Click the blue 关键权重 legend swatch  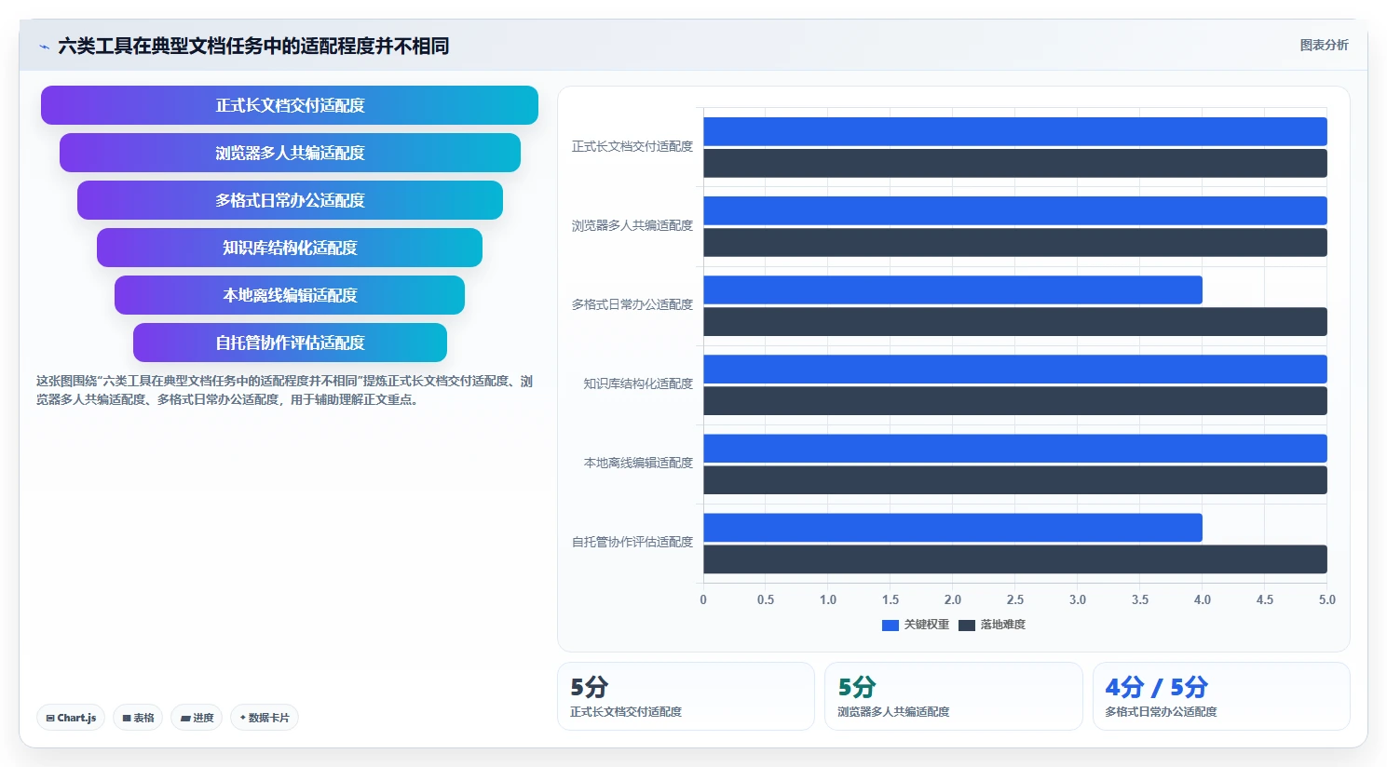click(x=891, y=626)
